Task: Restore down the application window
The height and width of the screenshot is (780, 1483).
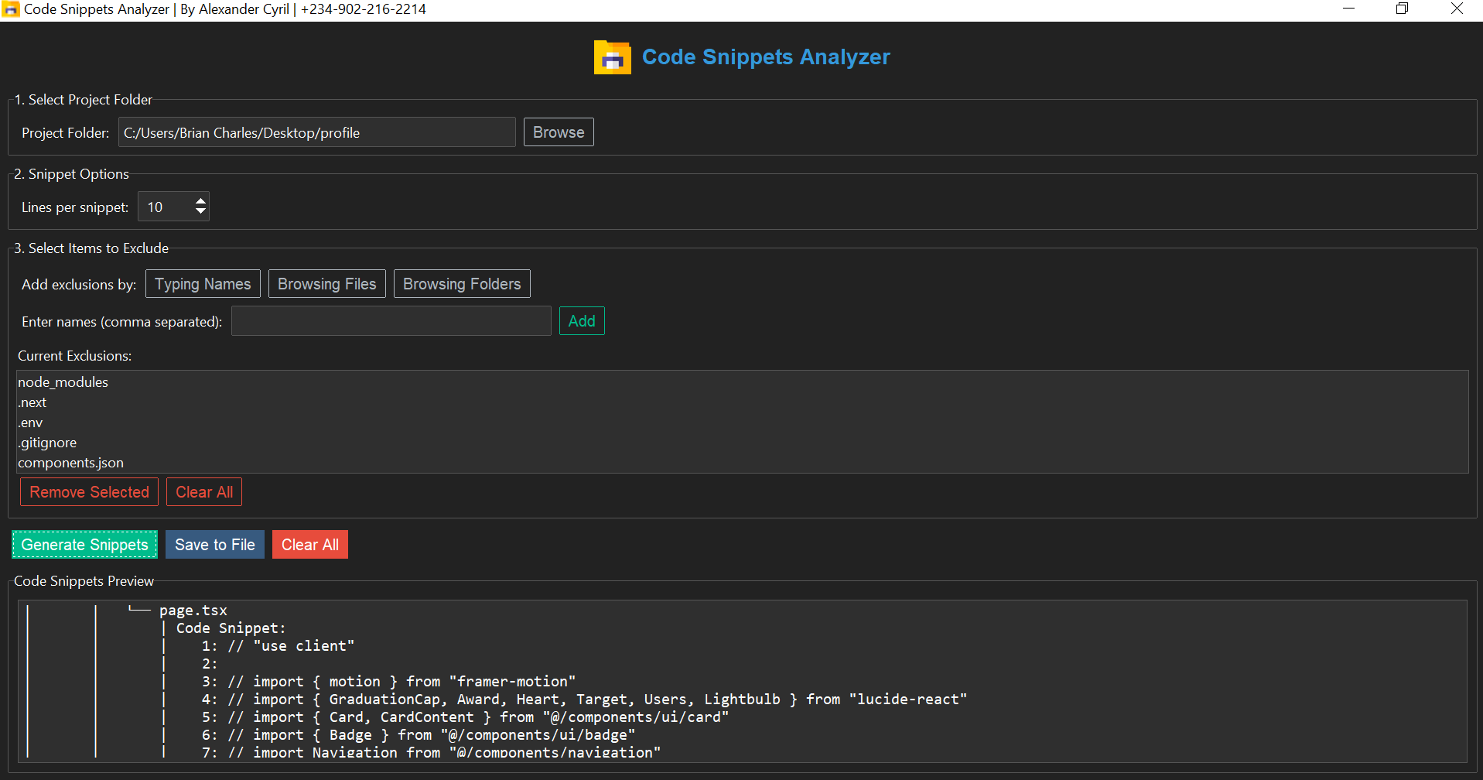Action: click(1402, 9)
